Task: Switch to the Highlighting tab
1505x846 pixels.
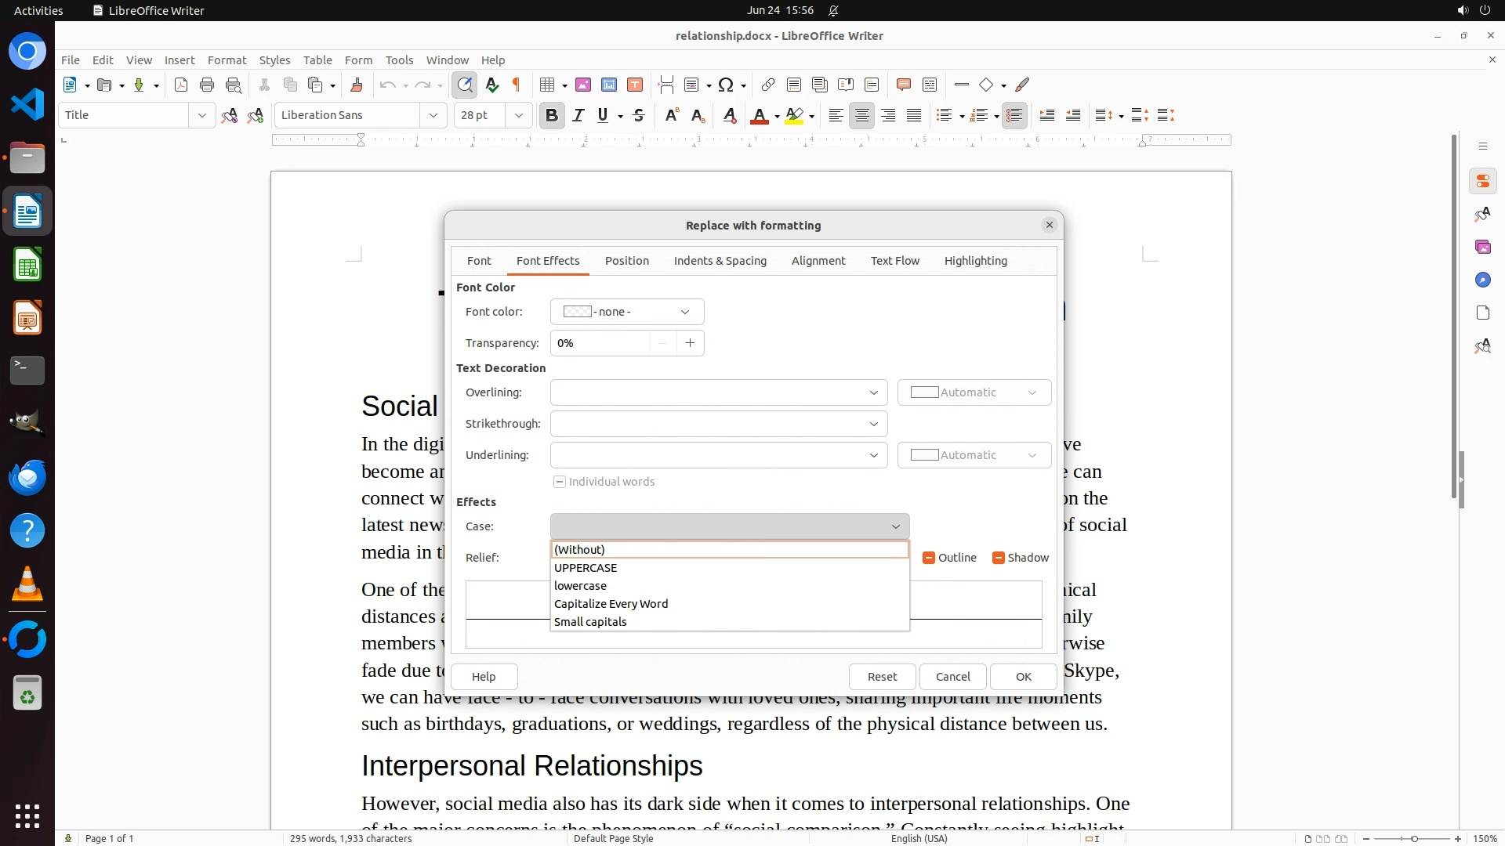Action: pos(975,261)
